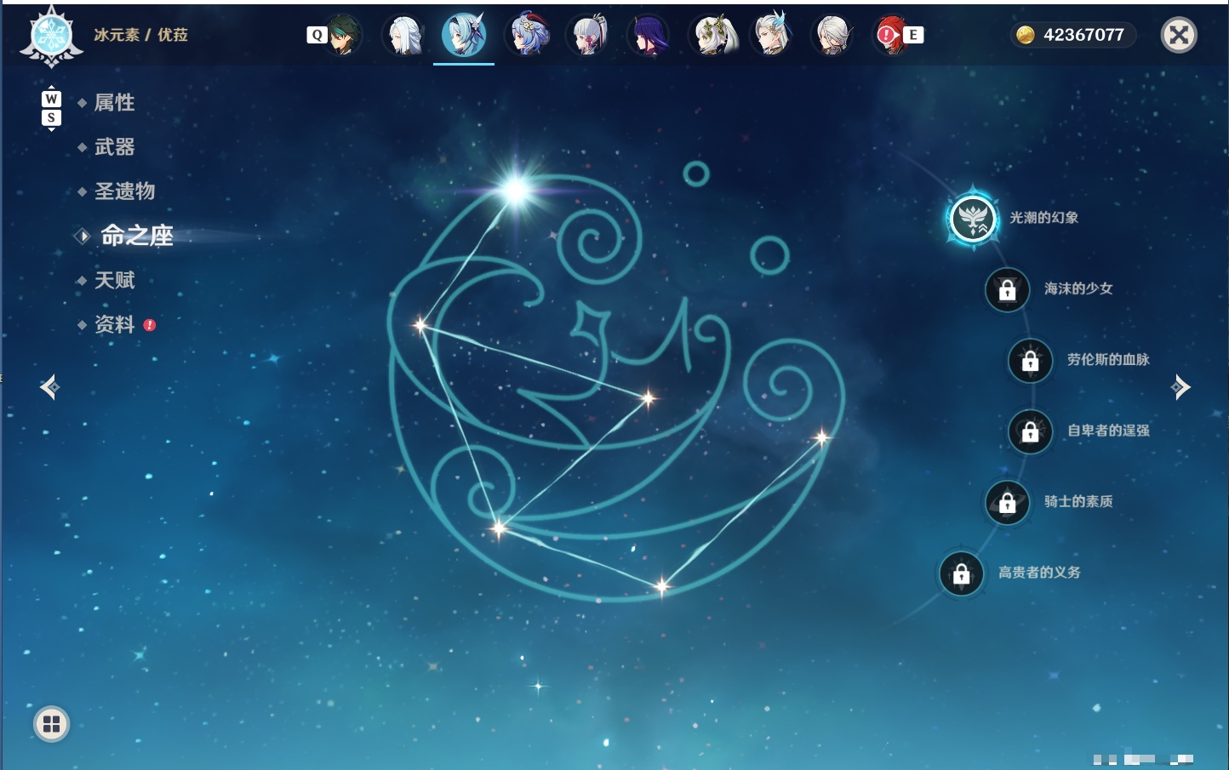The image size is (1229, 770).
Task: Select the locked 高贵者的义务 constellation icon
Action: click(961, 573)
